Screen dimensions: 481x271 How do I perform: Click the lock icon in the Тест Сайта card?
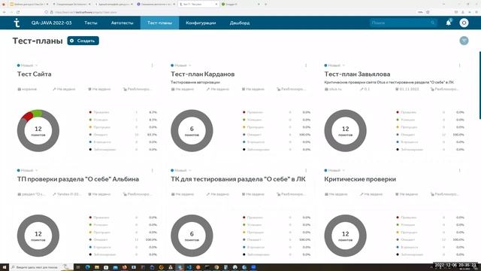pyautogui.click(x=125, y=89)
